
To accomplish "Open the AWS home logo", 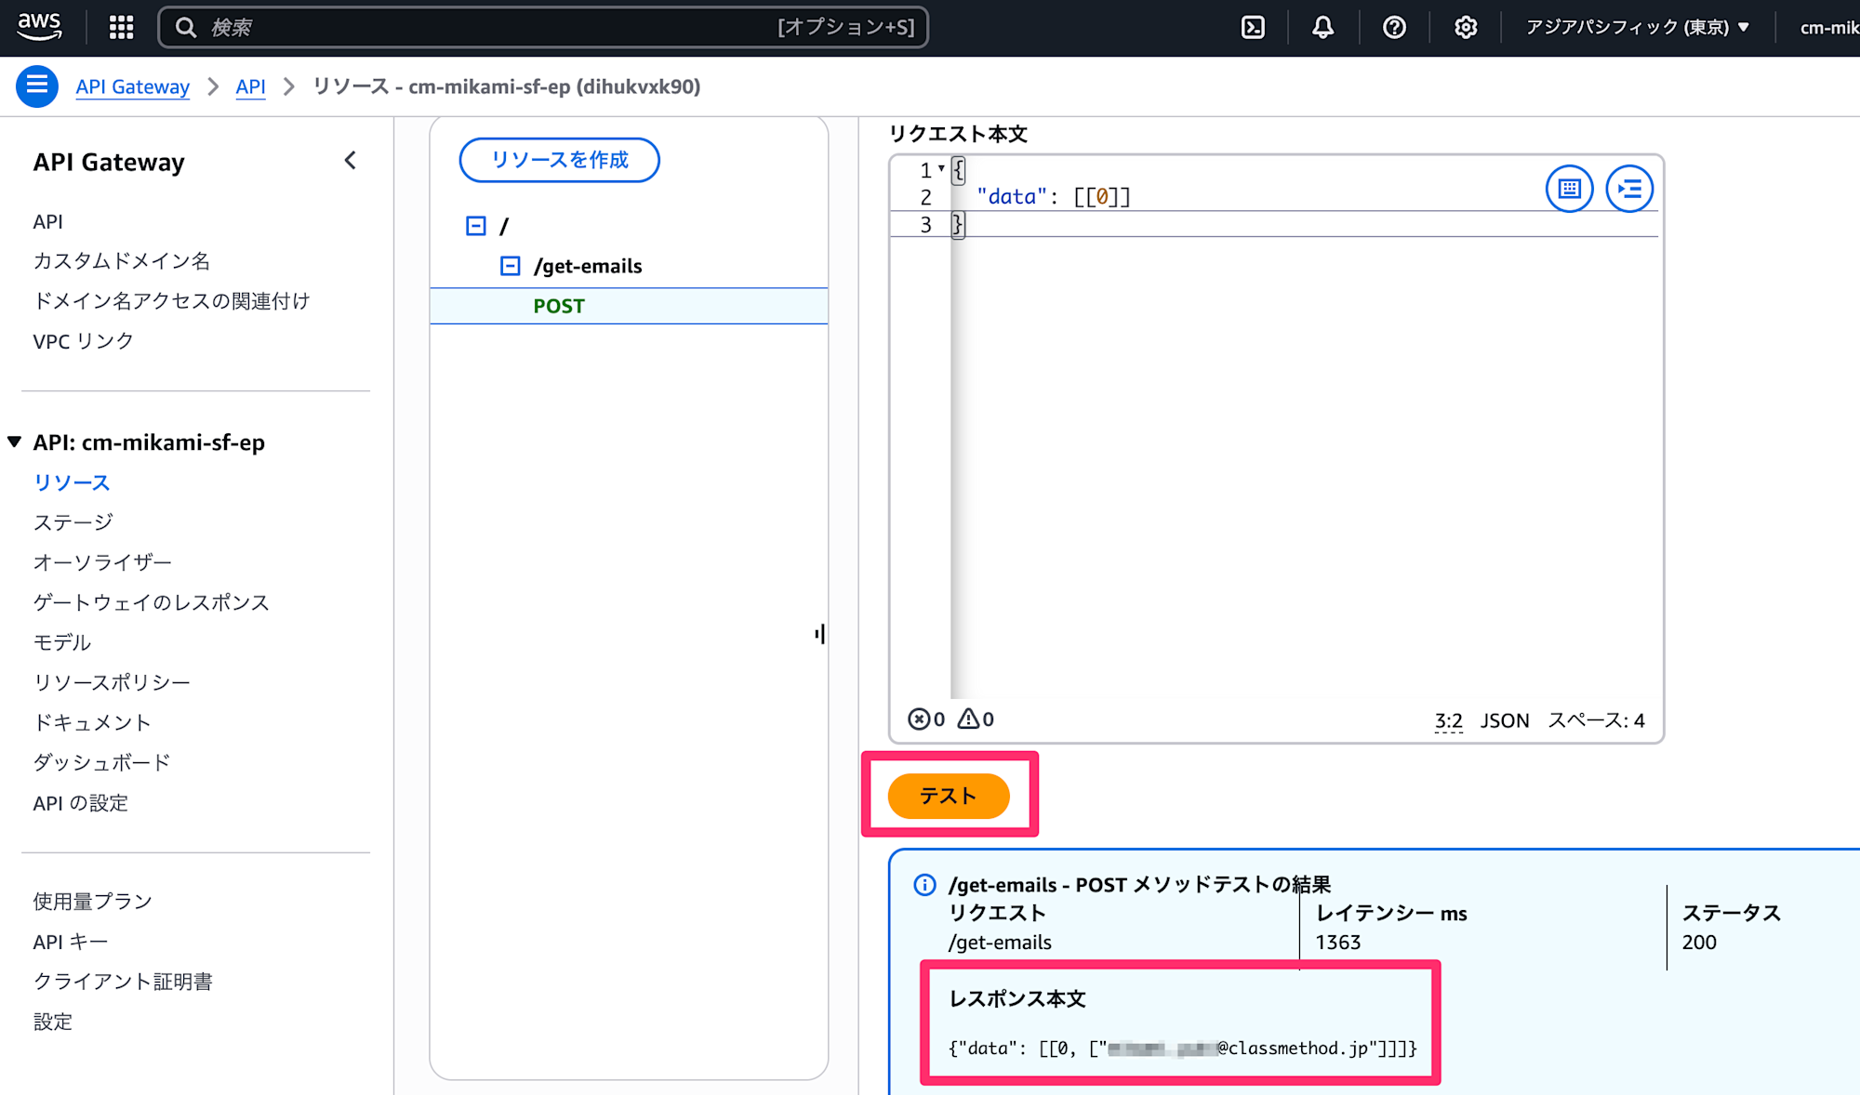I will coord(39,27).
